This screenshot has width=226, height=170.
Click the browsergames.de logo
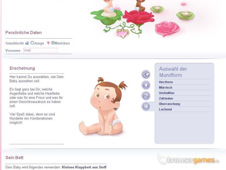point(188,160)
